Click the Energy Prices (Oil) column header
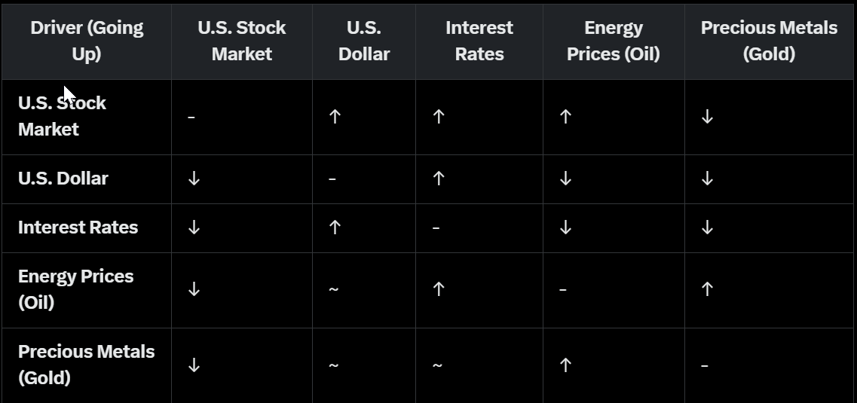The width and height of the screenshot is (857, 403). point(614,41)
